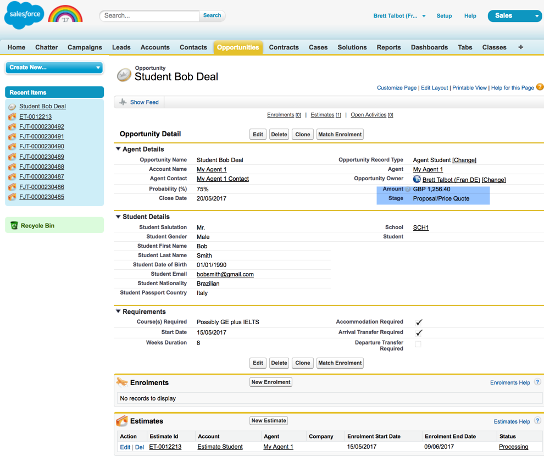Click in the Search input field
This screenshot has width=544, height=456.
point(149,16)
